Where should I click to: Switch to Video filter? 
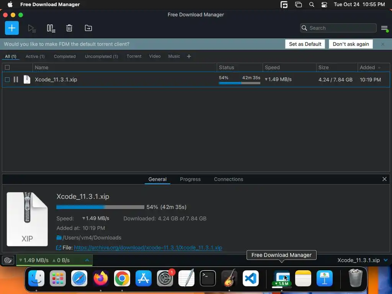155,56
